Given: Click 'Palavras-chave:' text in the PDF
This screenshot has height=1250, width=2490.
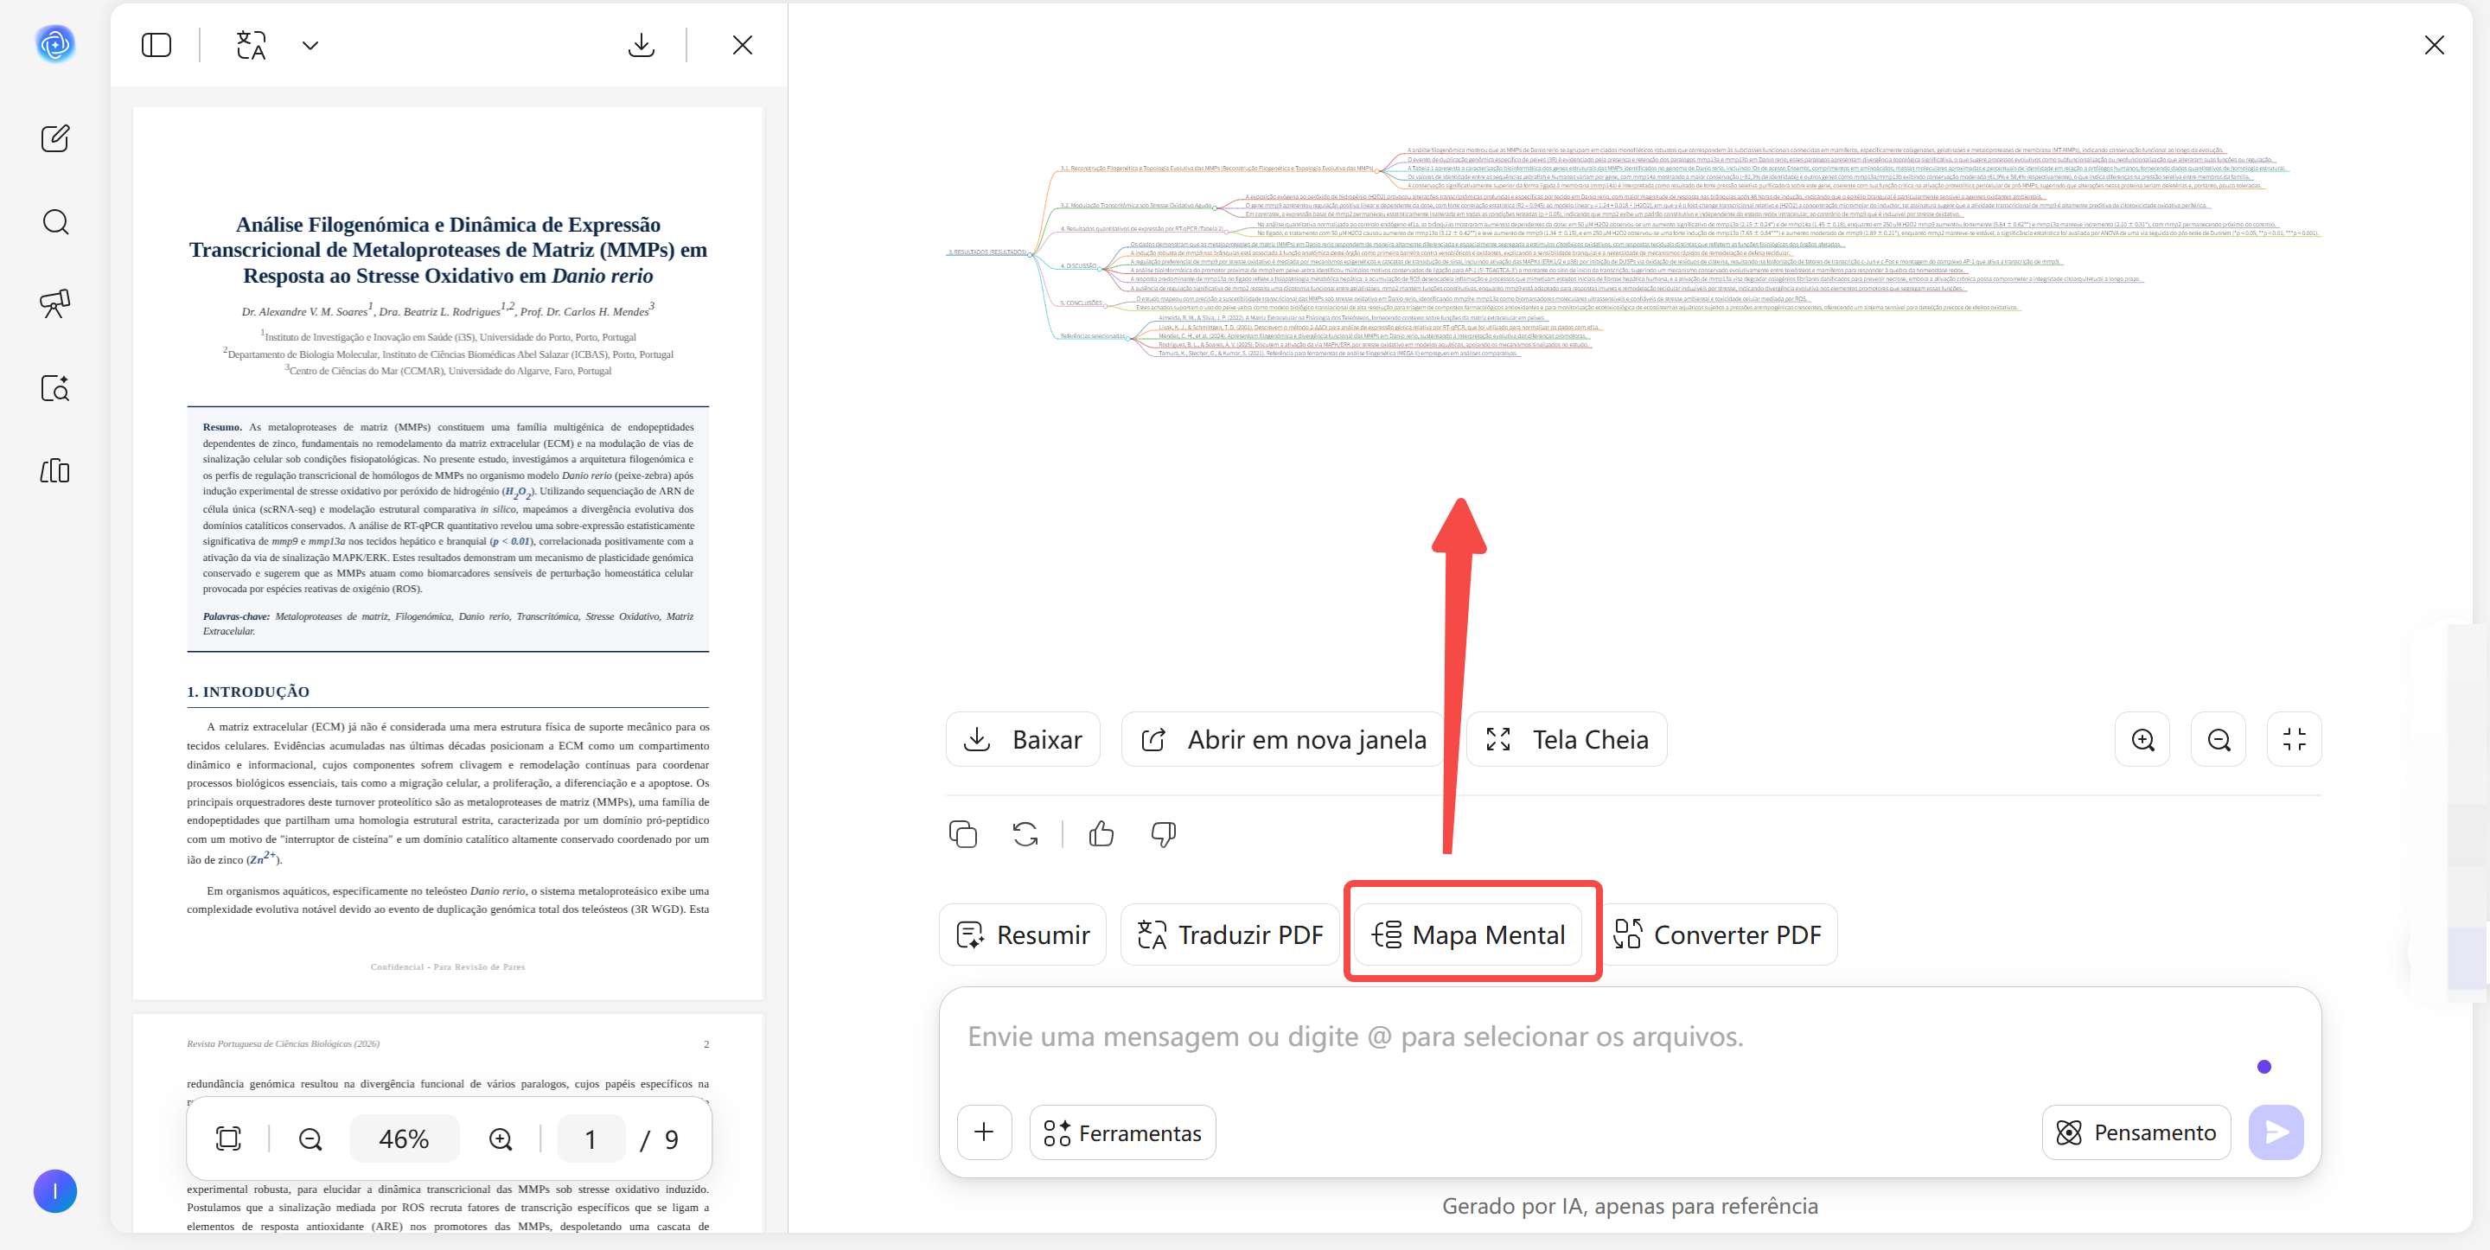Looking at the screenshot, I should tap(236, 615).
